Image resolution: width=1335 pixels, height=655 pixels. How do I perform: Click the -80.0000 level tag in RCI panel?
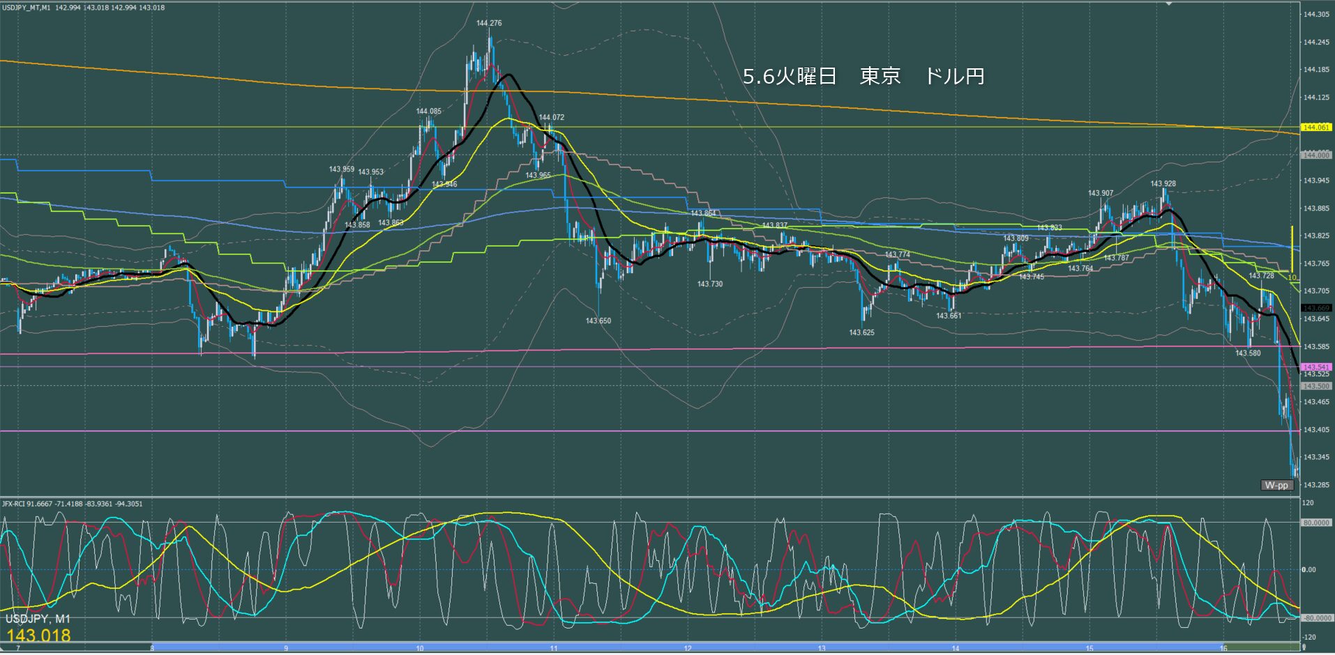click(1315, 618)
